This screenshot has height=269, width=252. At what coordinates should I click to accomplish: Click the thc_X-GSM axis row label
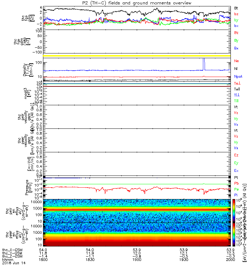point(12,250)
